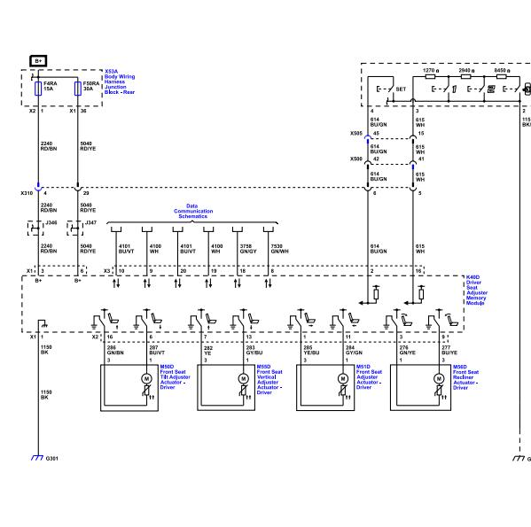
Task: Click the 4100 WH label at pin 19
Action: (216, 249)
